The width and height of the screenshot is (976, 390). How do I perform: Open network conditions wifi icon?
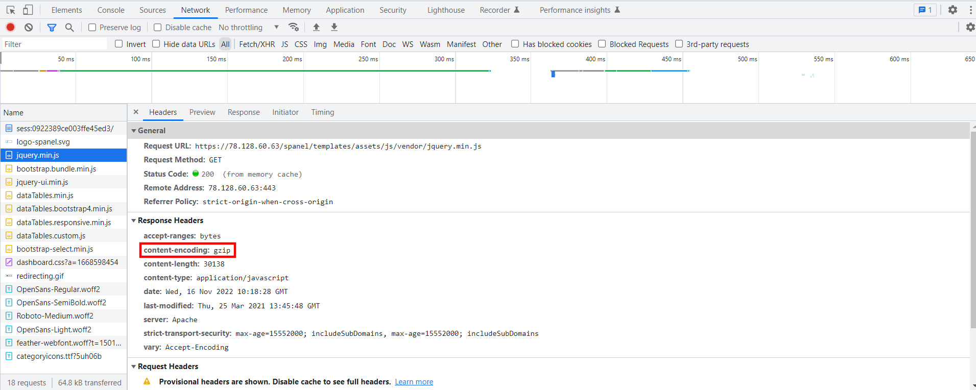(x=294, y=27)
